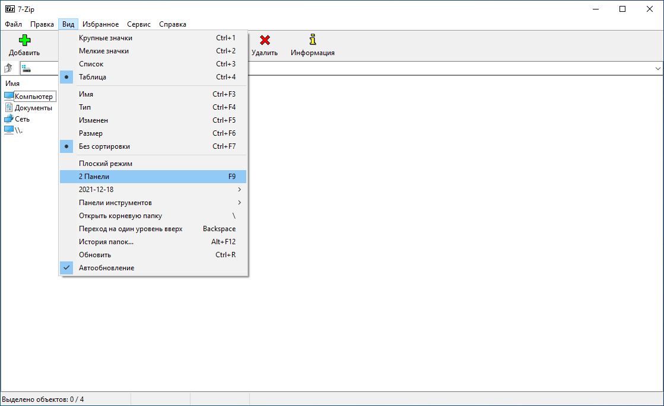
Task: Click the green Добавить (Add) icon
Action: pos(24,40)
